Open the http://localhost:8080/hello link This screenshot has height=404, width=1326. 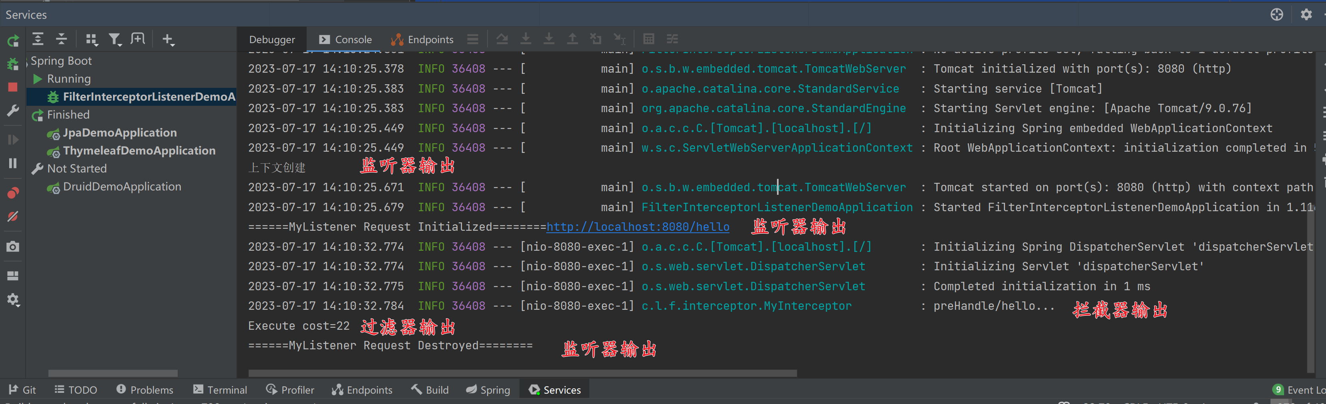point(638,227)
